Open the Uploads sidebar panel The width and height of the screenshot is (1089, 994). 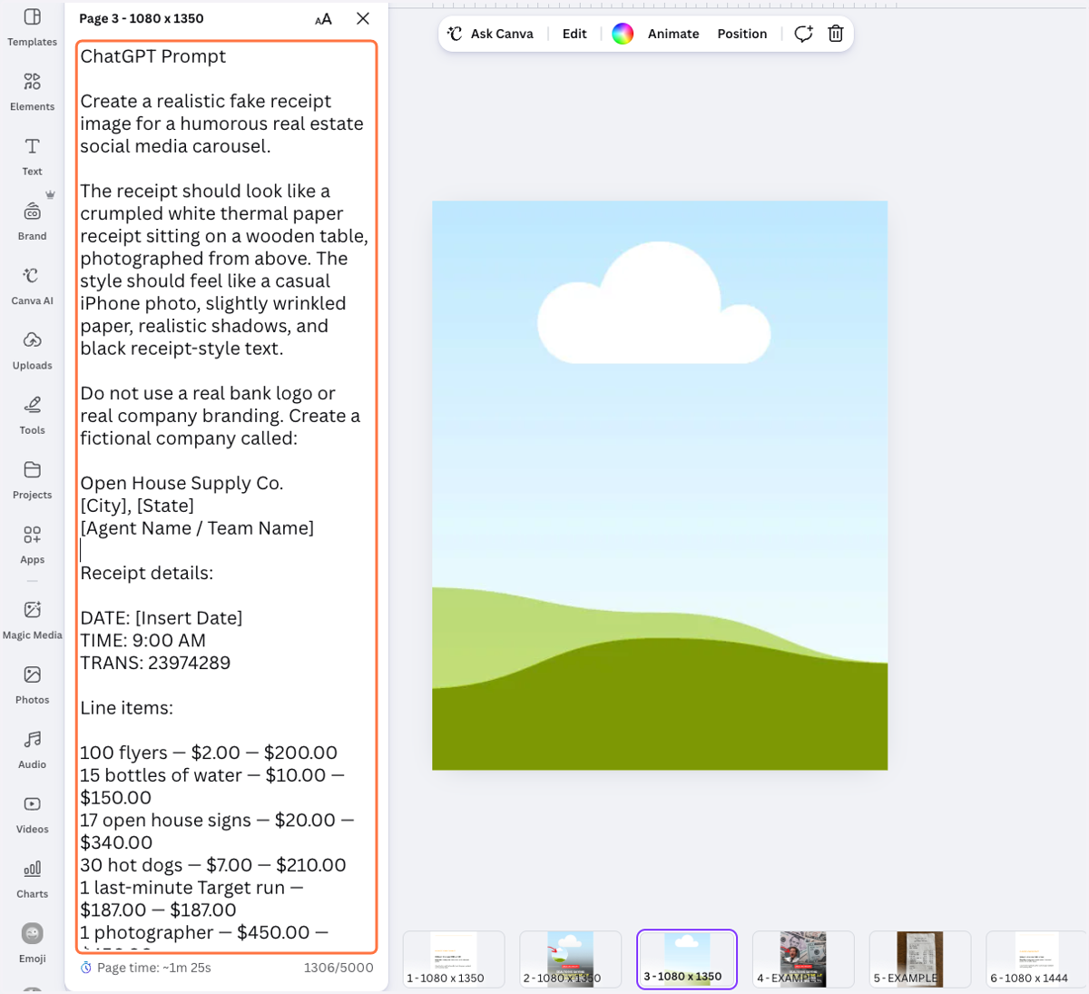click(x=32, y=350)
